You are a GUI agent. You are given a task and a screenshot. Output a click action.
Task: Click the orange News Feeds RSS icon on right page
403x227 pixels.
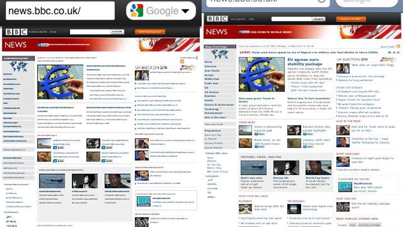point(398,46)
